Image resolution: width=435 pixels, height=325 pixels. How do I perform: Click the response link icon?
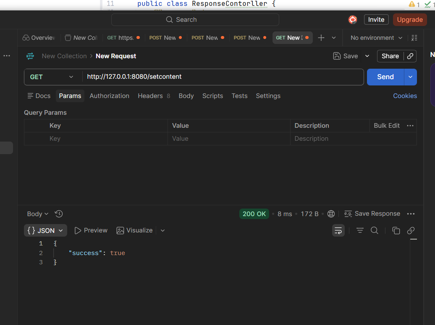click(x=411, y=230)
